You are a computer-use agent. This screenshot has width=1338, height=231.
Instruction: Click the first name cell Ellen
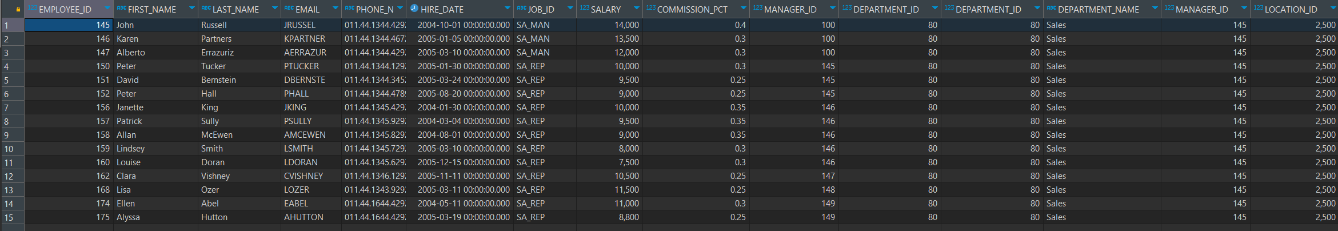(x=155, y=204)
